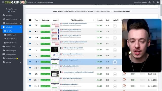Uncheck the Disneyland row with sort -0.14
The width and height of the screenshot is (162, 91).
(x=30, y=31)
